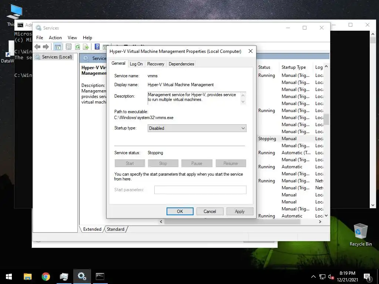Click the description text about Hyper-V management

click(x=192, y=97)
